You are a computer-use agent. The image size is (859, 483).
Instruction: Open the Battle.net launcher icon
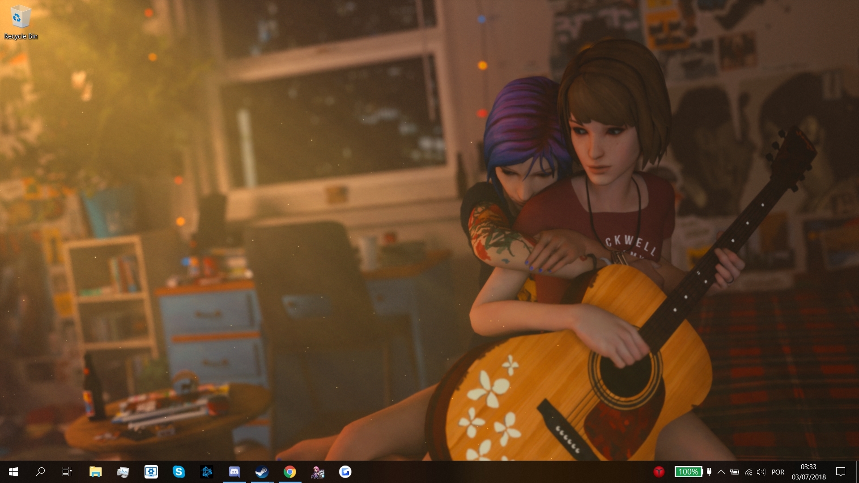[207, 472]
